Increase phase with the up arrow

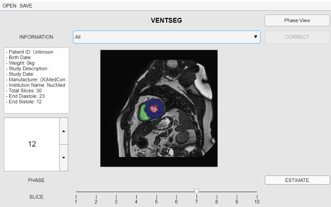63,131
